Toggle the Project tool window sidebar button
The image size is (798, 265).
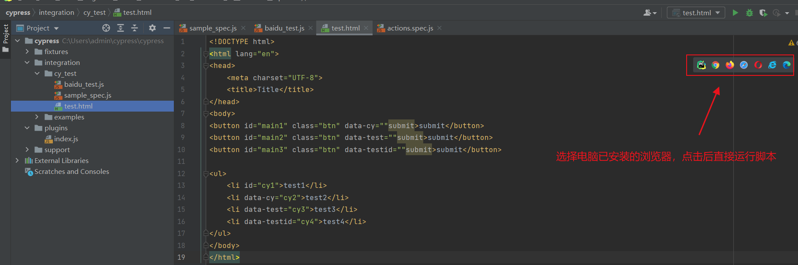pyautogui.click(x=5, y=38)
